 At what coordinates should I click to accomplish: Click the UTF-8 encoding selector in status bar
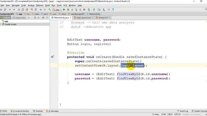coord(178,114)
